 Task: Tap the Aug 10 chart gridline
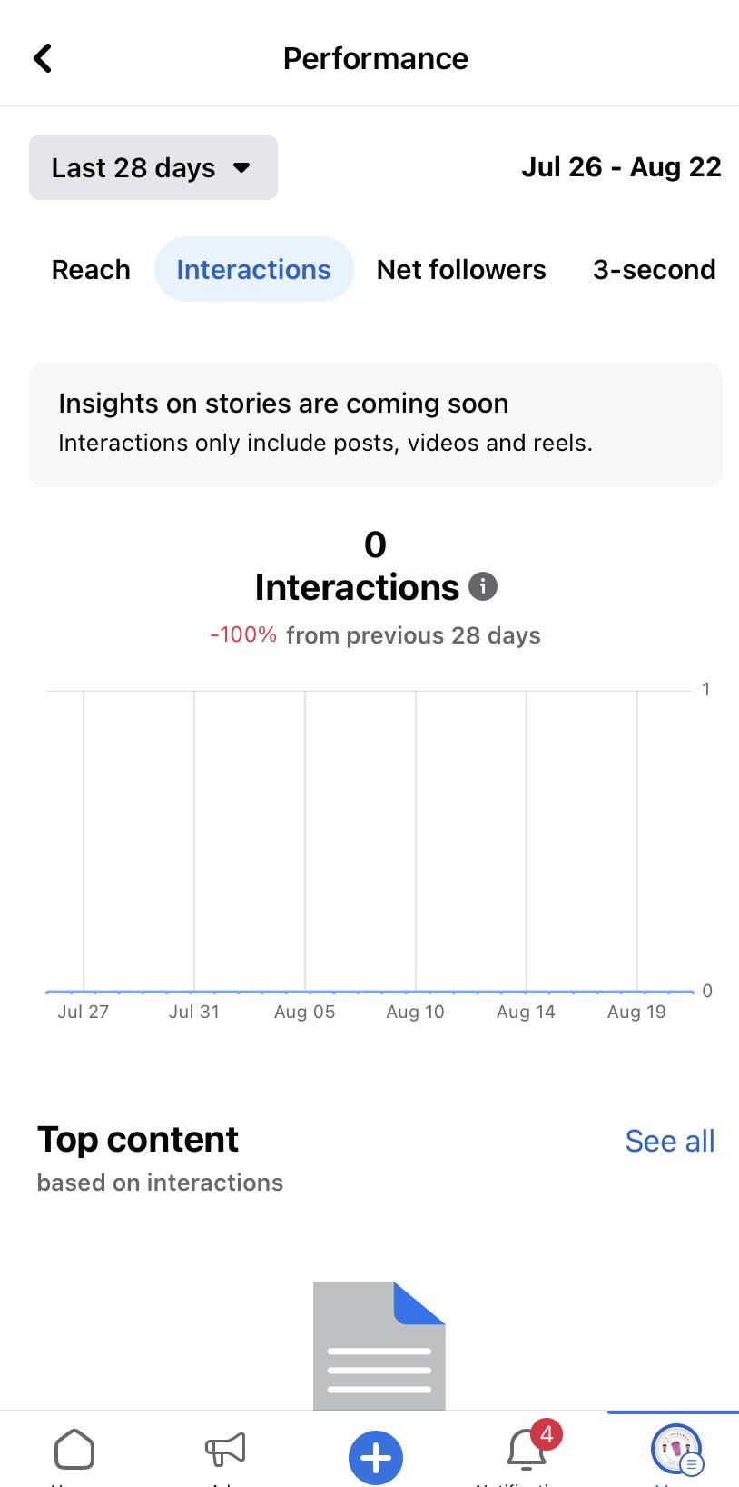click(x=416, y=841)
